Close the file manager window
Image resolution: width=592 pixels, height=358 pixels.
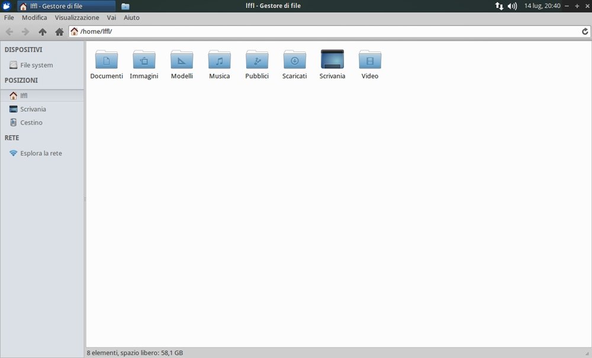[587, 6]
